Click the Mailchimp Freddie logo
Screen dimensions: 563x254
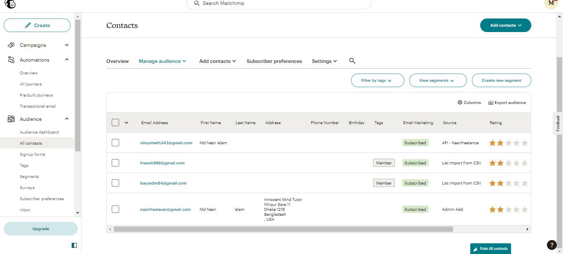point(9,4)
